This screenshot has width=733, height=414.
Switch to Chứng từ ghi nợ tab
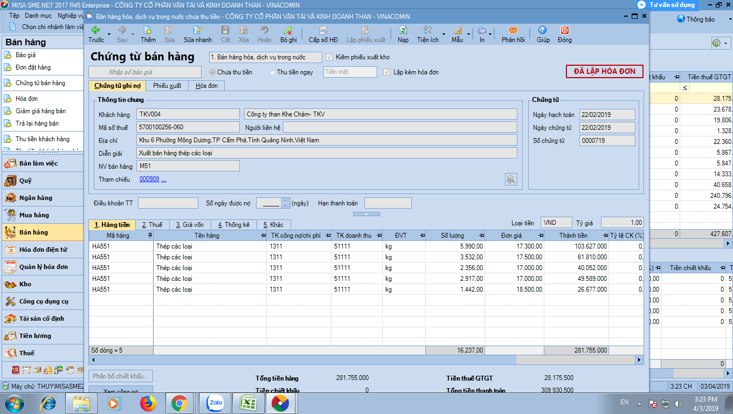point(117,86)
